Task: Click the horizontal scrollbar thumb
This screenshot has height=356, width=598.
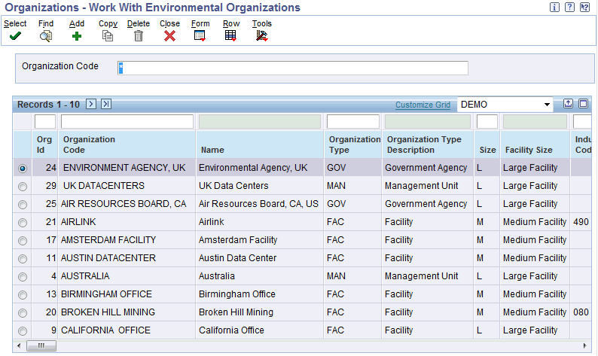Action: [41, 345]
